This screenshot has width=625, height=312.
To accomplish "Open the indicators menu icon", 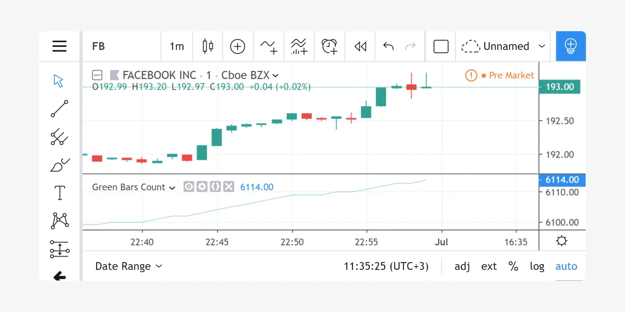I will (x=269, y=46).
